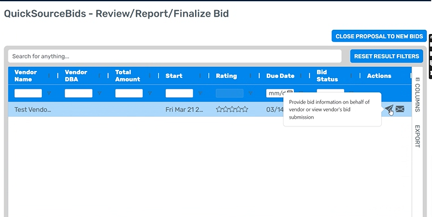Click third rating star for Test Vendor
Image resolution: width=432 pixels, height=217 pixels.
point(232,109)
